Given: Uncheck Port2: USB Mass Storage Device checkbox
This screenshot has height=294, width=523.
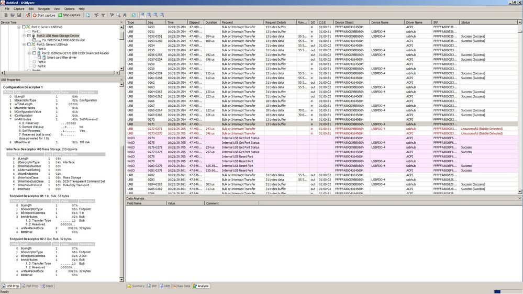Looking at the screenshot, I should point(29,36).
